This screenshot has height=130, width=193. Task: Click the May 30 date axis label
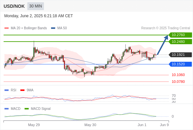[90, 125]
